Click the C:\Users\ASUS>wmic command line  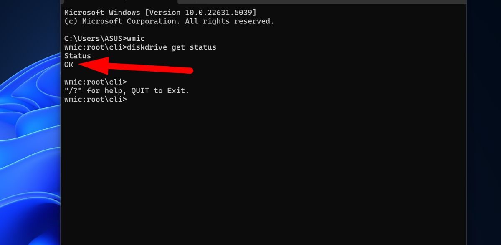click(x=104, y=38)
